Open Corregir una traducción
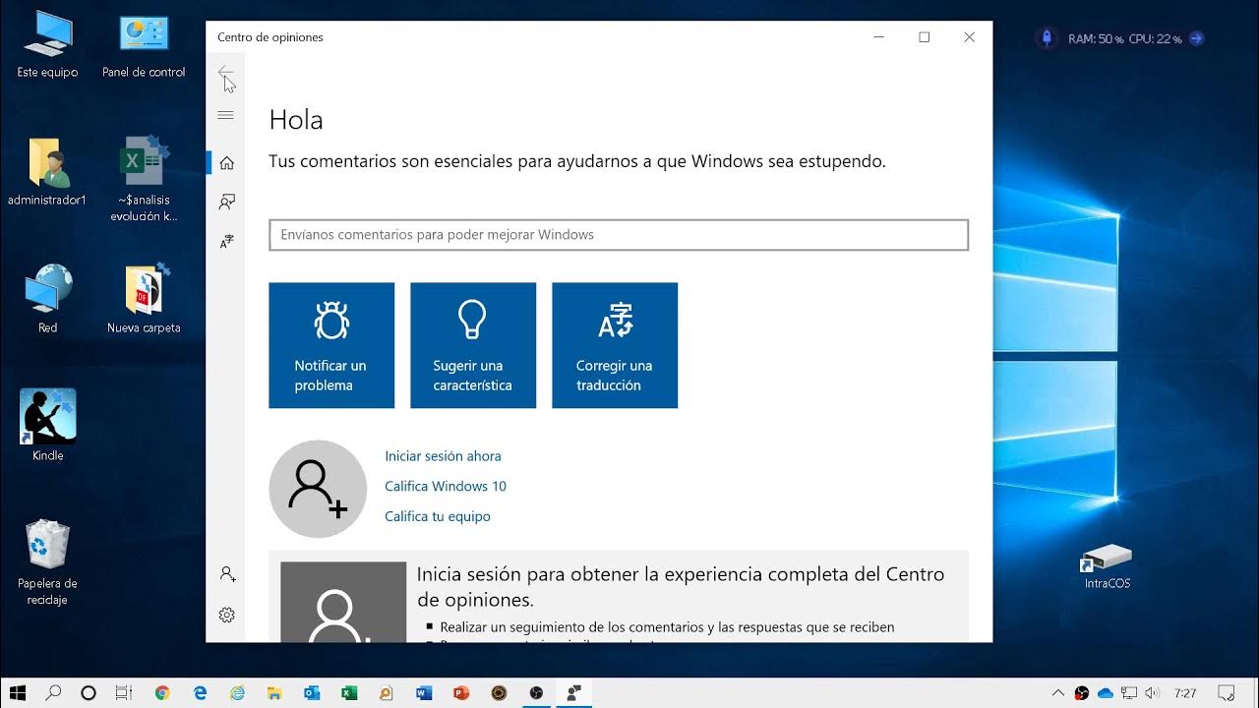The width and height of the screenshot is (1259, 708). click(615, 345)
